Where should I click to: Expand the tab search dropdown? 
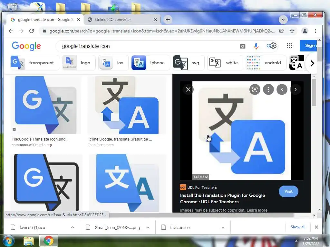click(x=283, y=20)
